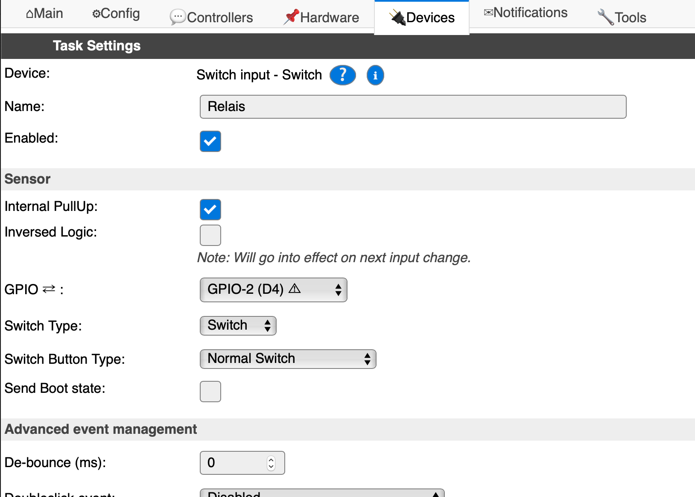Toggle the Internal PullUp checkbox
695x497 pixels.
210,210
